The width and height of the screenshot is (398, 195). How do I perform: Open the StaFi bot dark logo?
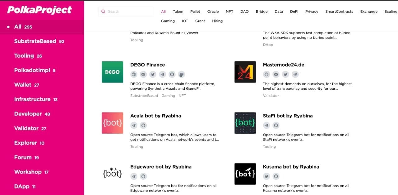[245, 123]
